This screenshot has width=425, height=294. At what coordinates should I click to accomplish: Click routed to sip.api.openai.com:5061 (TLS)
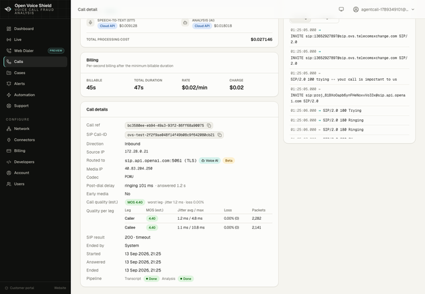click(x=161, y=160)
